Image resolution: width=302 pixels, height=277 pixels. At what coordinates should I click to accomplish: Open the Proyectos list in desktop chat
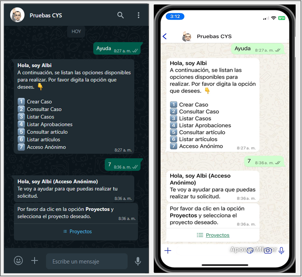click(x=78, y=232)
